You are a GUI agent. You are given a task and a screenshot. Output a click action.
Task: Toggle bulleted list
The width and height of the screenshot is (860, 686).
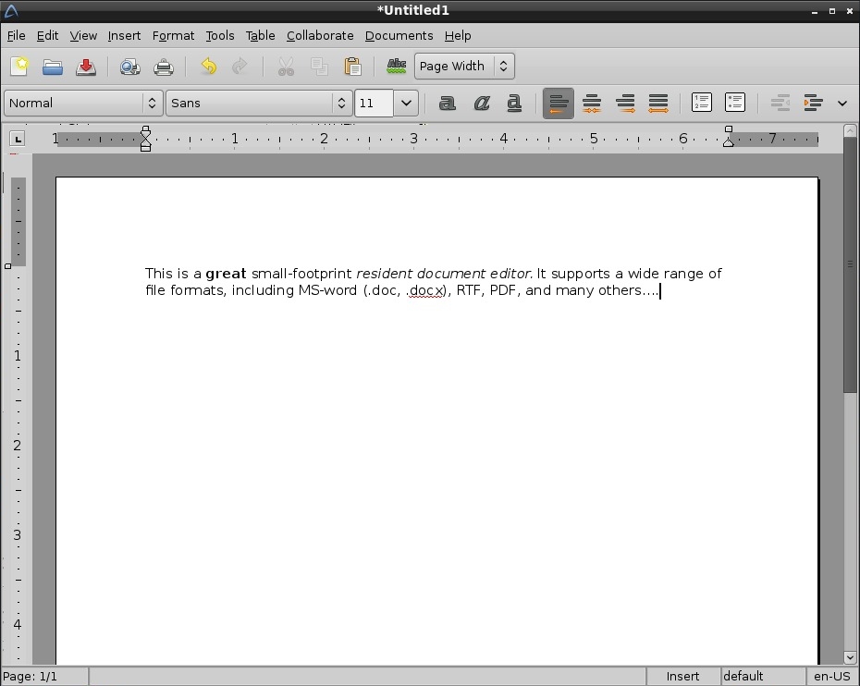[x=735, y=103]
